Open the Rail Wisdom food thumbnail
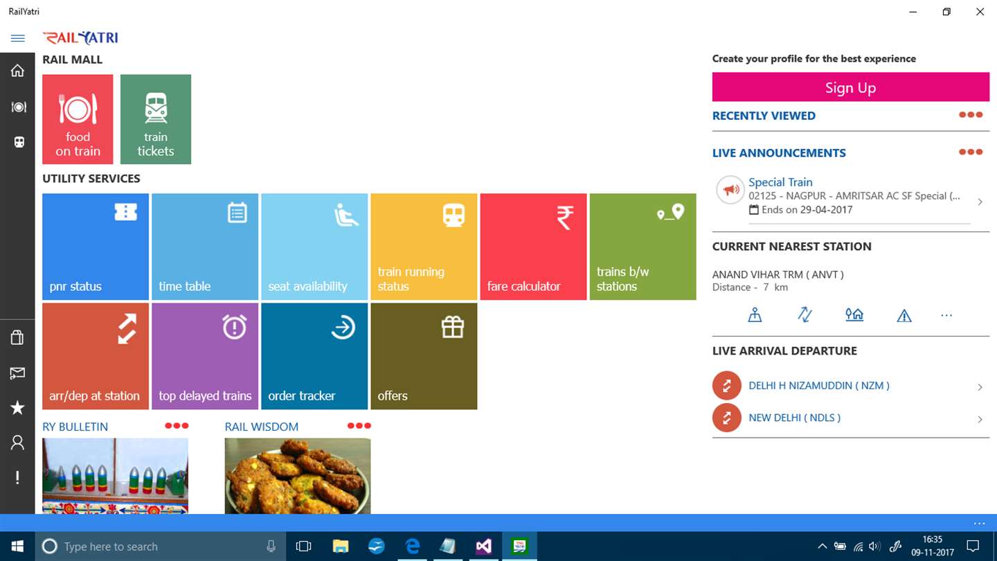This screenshot has width=997, height=561. [298, 476]
